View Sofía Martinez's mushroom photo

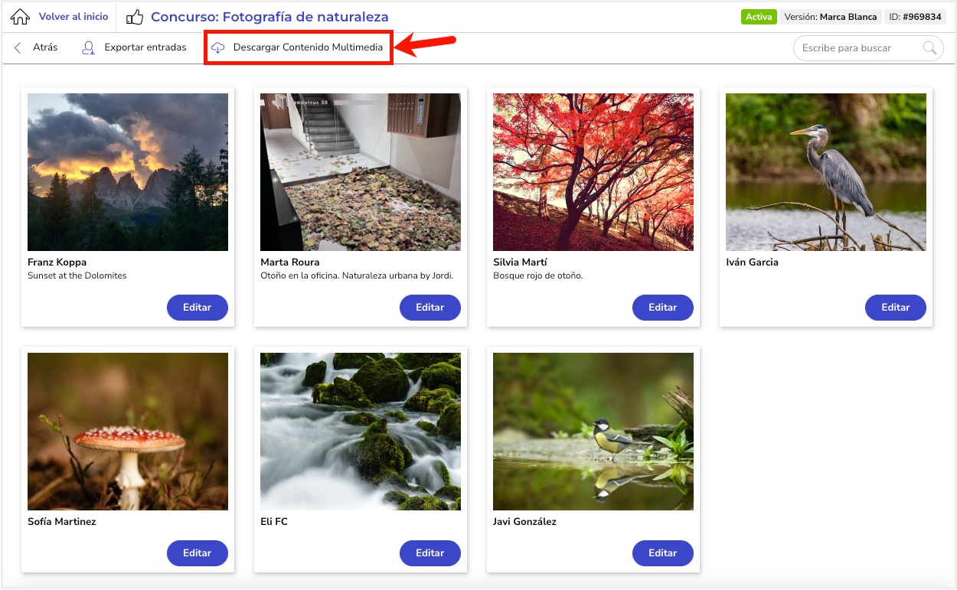(128, 432)
